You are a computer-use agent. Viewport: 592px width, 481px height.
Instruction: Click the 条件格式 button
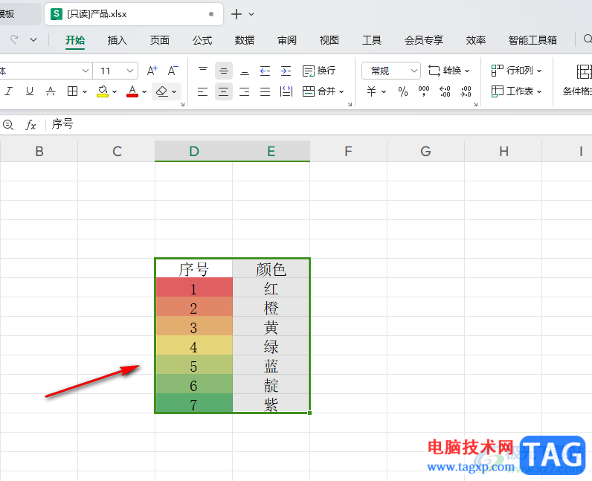tap(577, 81)
